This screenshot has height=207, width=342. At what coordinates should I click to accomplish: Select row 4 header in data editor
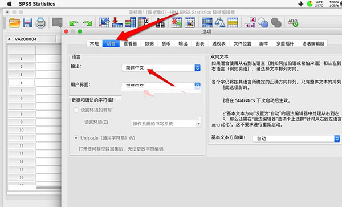[22, 83]
